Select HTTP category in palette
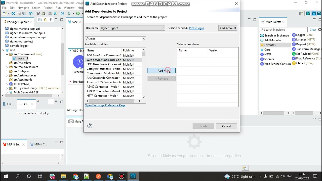 pyautogui.click(x=266, y=54)
